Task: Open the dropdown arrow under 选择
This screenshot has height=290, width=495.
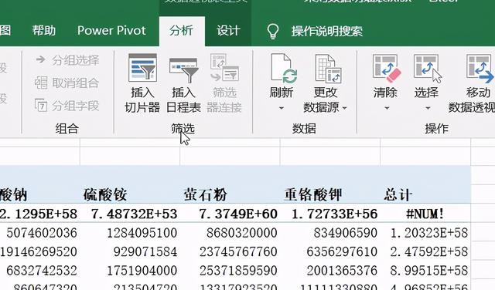Action: click(x=428, y=108)
